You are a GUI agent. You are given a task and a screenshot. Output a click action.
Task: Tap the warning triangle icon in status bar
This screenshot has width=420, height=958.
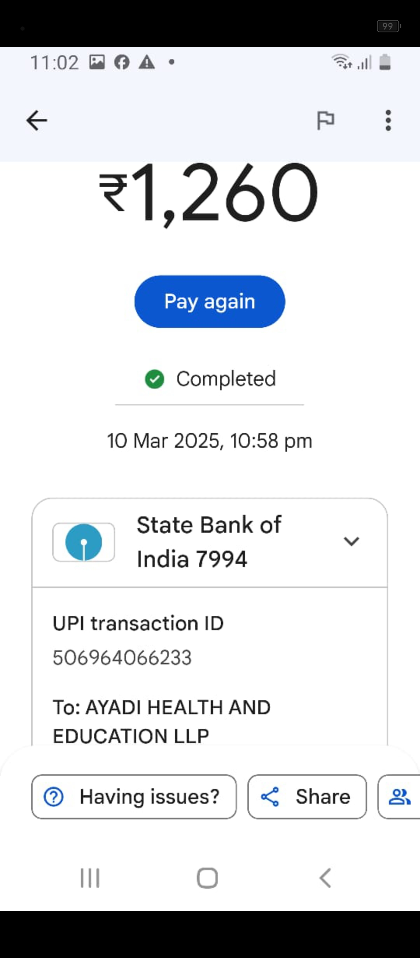(x=147, y=62)
